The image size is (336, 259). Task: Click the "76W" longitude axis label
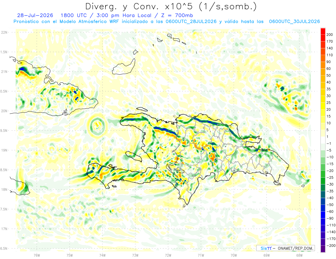point(37,255)
